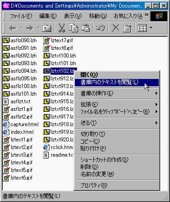
Task: Select asflzt2.gif image icon
Action: click(x=6, y=117)
